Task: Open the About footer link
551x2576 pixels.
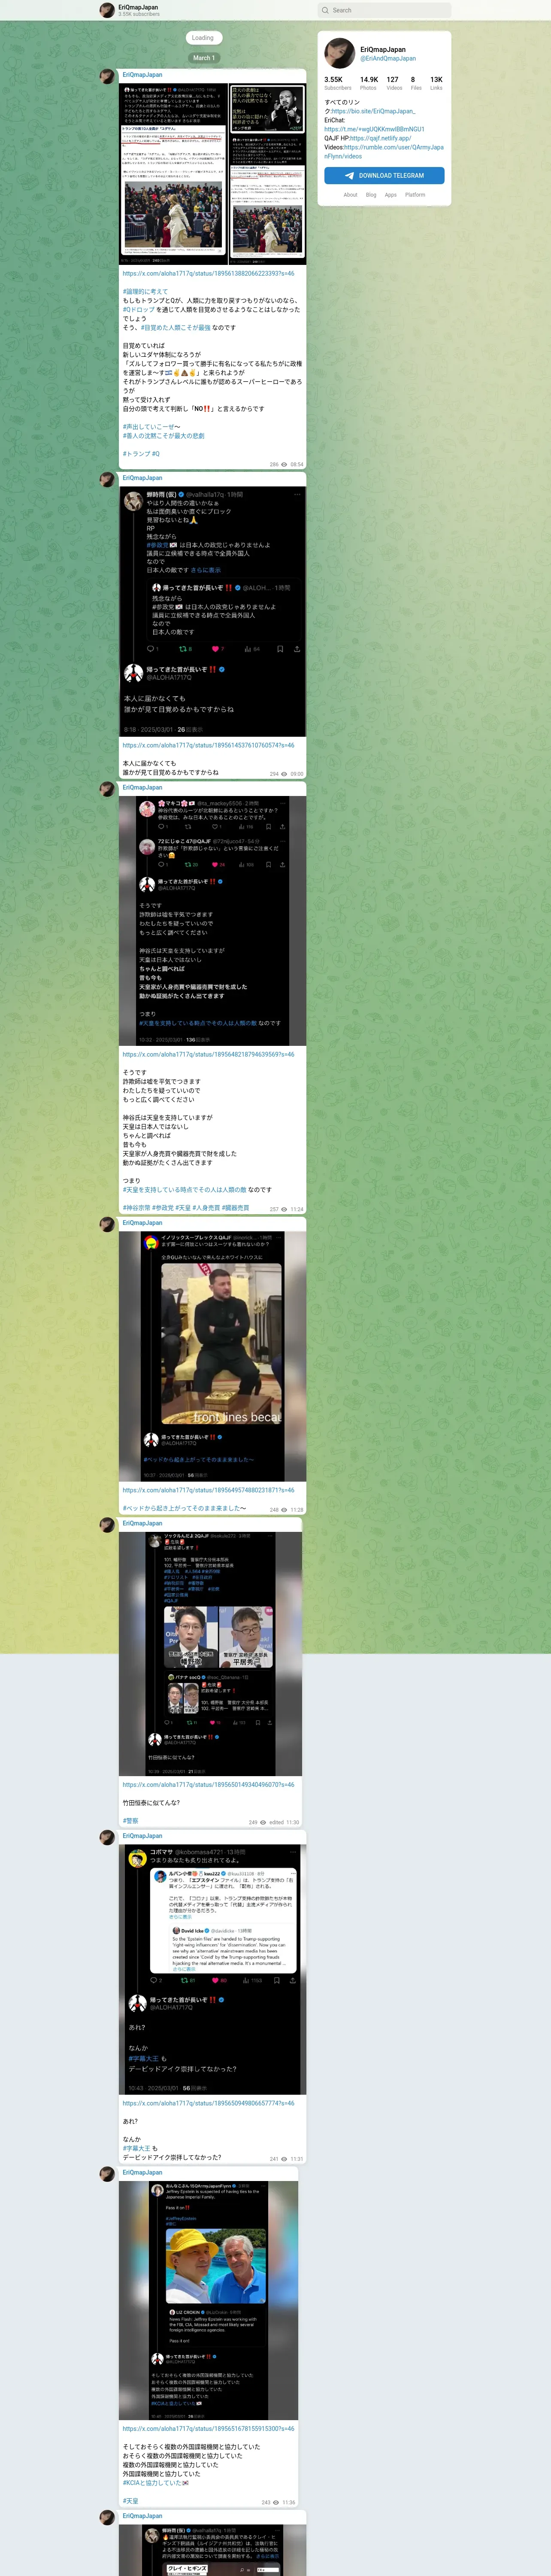Action: point(350,195)
